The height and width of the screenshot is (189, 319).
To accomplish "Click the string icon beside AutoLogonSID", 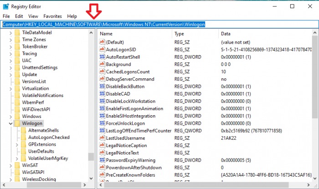I will click(x=102, y=49).
